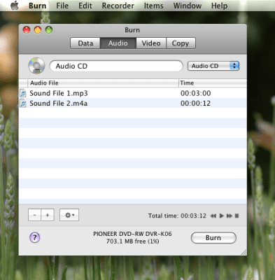Click the stop playback button
The width and height of the screenshot is (275, 280).
click(x=237, y=216)
